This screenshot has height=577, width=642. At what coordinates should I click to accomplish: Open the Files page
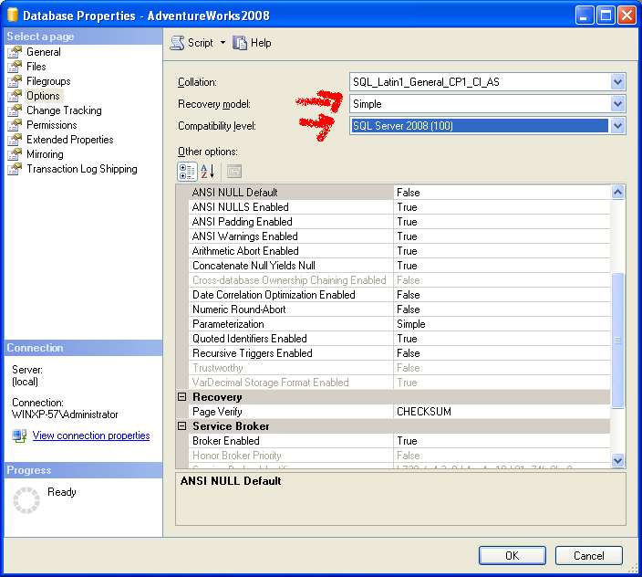(36, 67)
